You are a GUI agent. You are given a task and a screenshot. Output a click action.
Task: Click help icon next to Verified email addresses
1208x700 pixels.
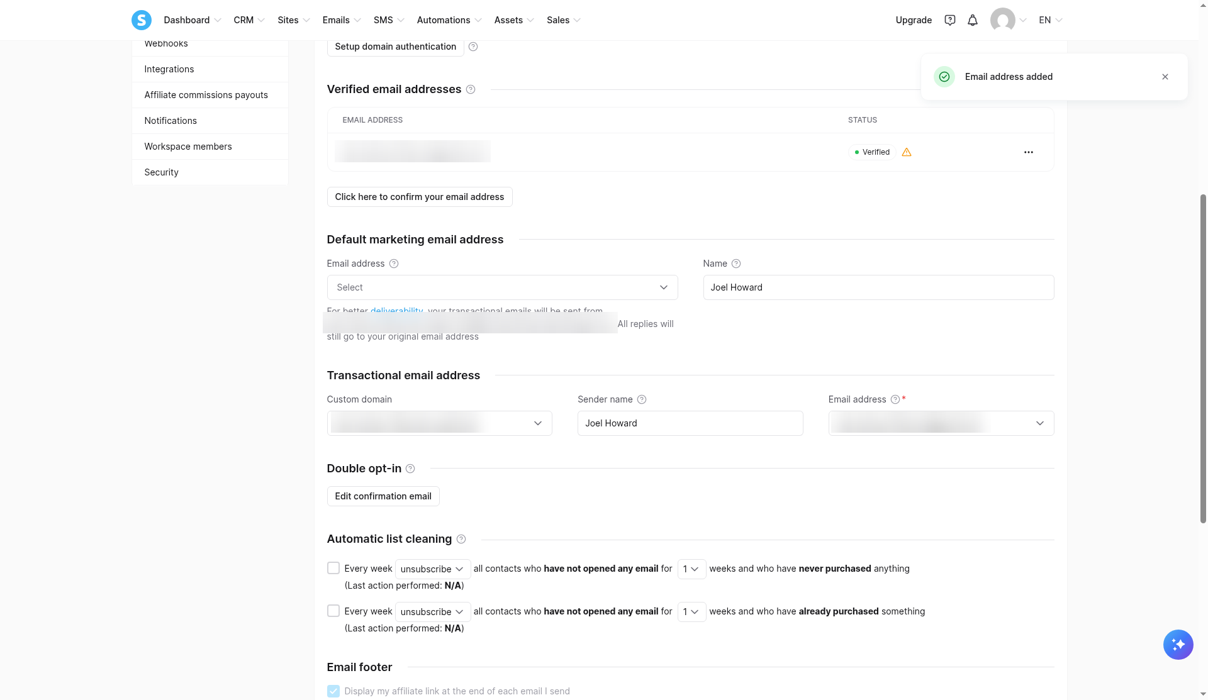[x=471, y=89]
